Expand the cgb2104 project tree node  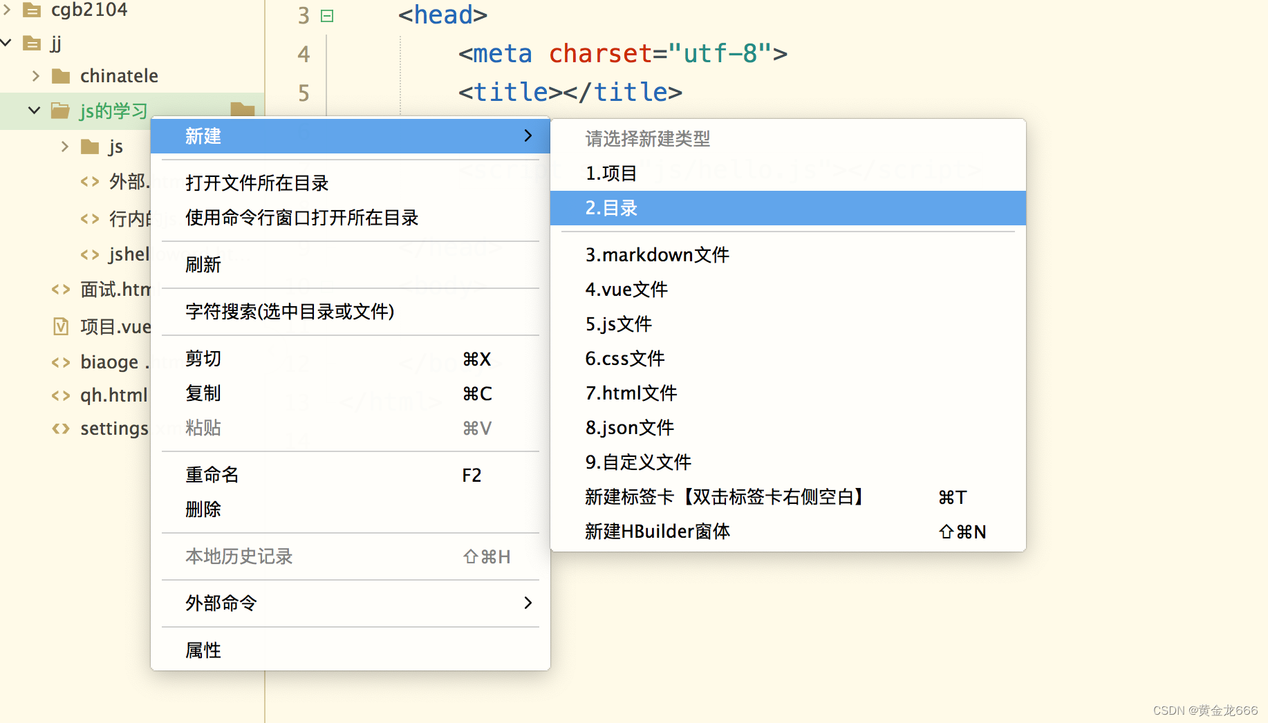[8, 10]
